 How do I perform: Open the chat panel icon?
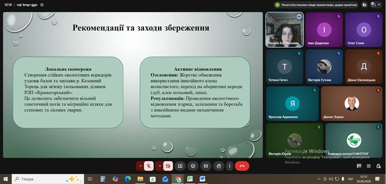(x=359, y=166)
